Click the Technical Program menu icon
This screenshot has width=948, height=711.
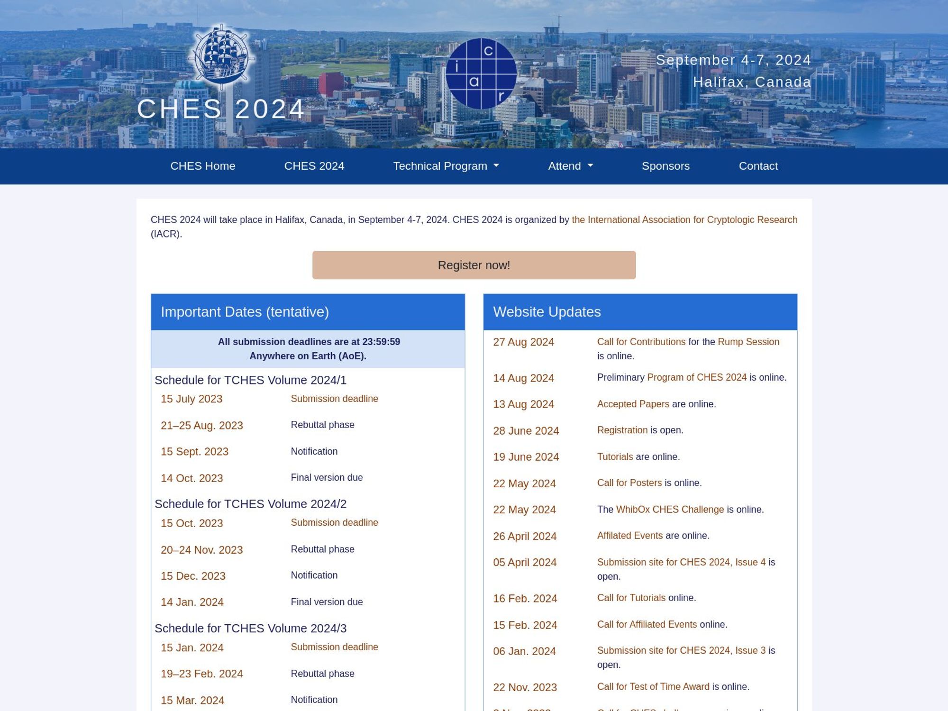pyautogui.click(x=497, y=166)
